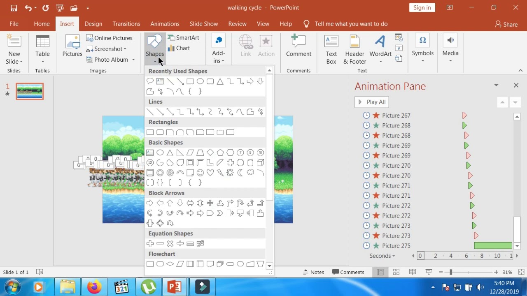This screenshot has width=527, height=296.
Task: Select slide 1 thumbnail
Action: pos(30,91)
